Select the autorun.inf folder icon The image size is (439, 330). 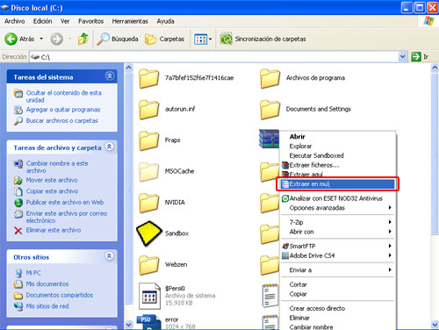click(x=148, y=110)
